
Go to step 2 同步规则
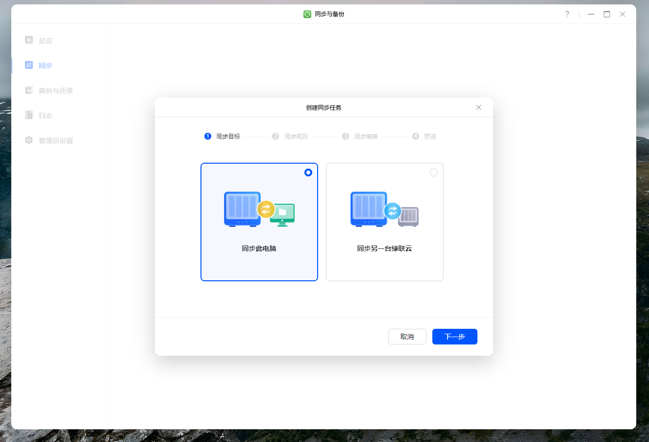(290, 136)
